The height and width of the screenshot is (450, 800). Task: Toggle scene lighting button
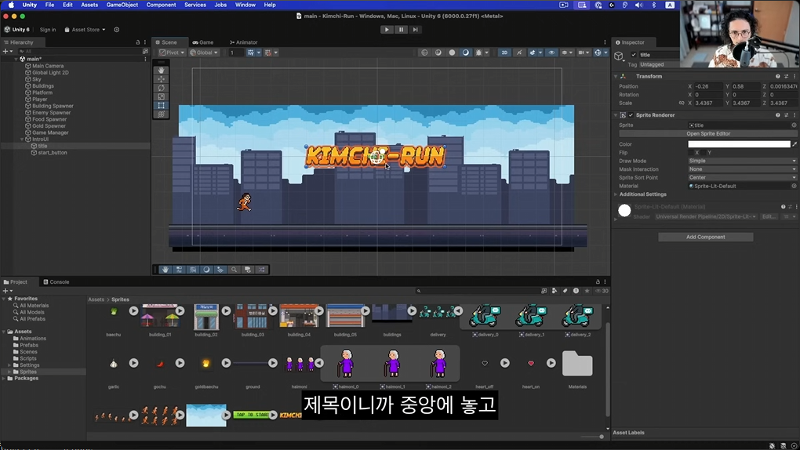(x=518, y=53)
